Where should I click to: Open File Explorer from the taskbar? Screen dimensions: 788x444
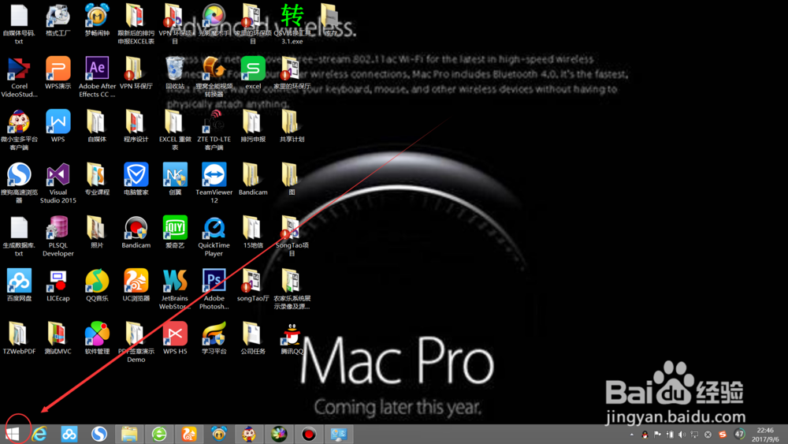point(129,434)
